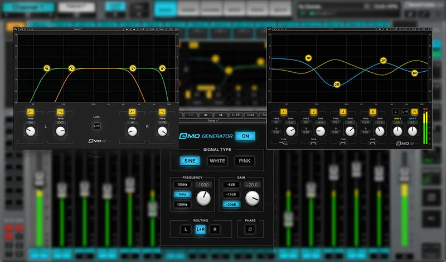Click generator gain value field -20.0
The image size is (446, 262).
[253, 185]
